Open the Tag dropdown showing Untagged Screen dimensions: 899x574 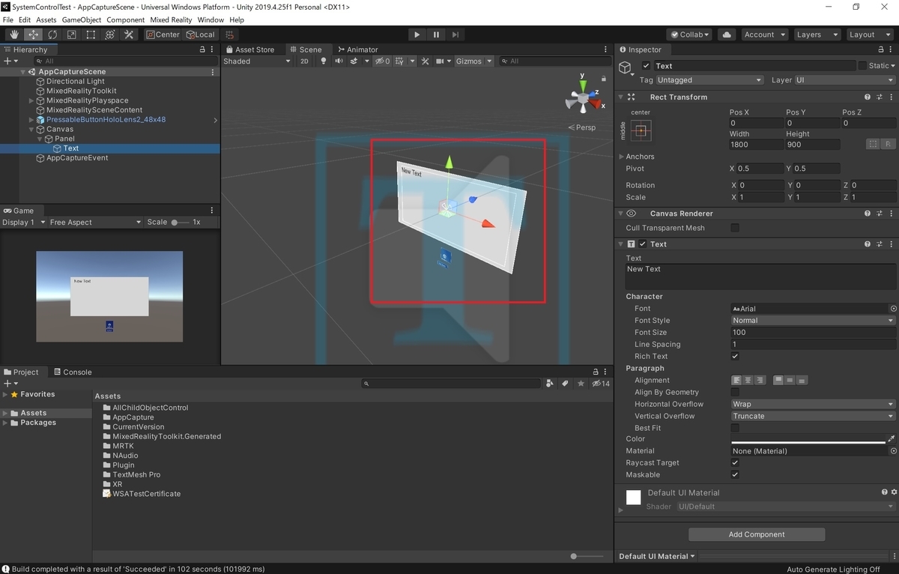click(x=709, y=80)
